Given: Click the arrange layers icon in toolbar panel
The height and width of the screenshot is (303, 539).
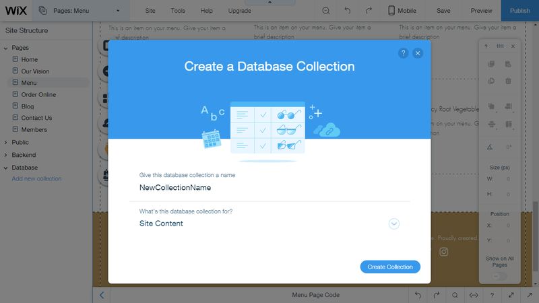Looking at the screenshot, I should [x=492, y=106].
